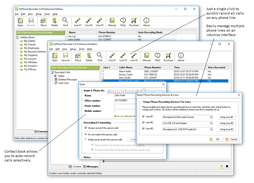Collapse the Recorded Calls tree node
The image size is (254, 183).
coord(52,72)
